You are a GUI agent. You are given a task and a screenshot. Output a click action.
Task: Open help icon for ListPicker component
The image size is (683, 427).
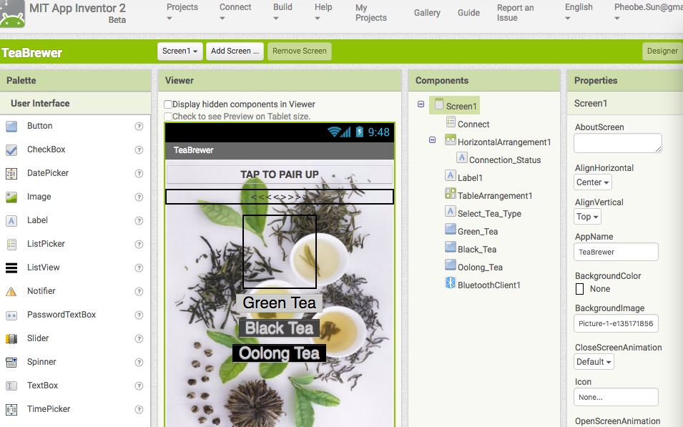(x=139, y=244)
